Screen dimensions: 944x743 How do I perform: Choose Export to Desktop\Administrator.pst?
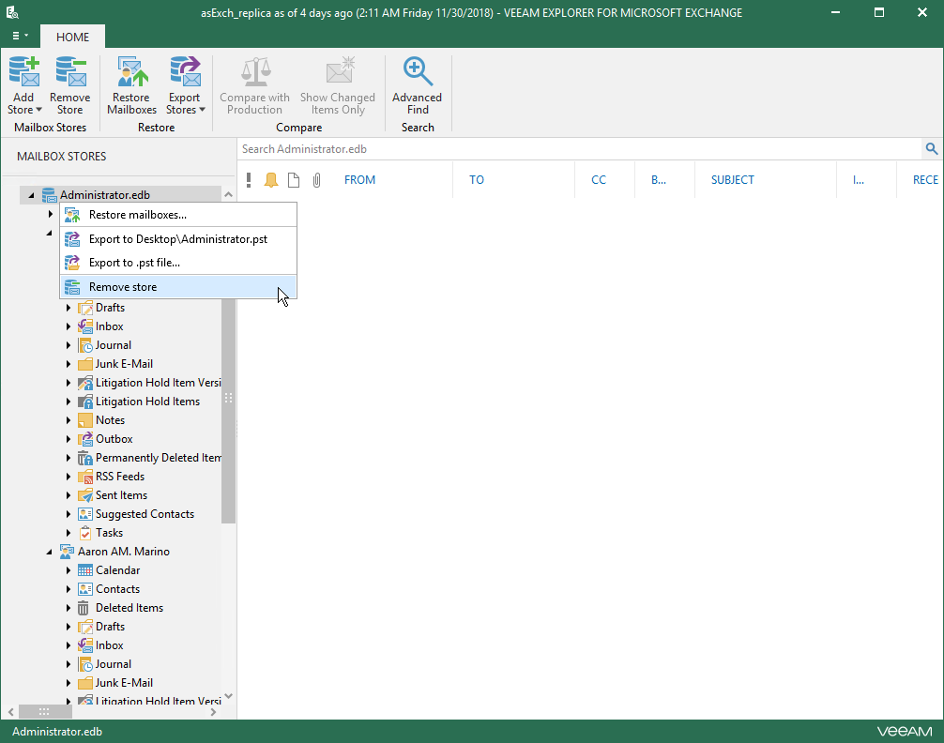click(178, 239)
